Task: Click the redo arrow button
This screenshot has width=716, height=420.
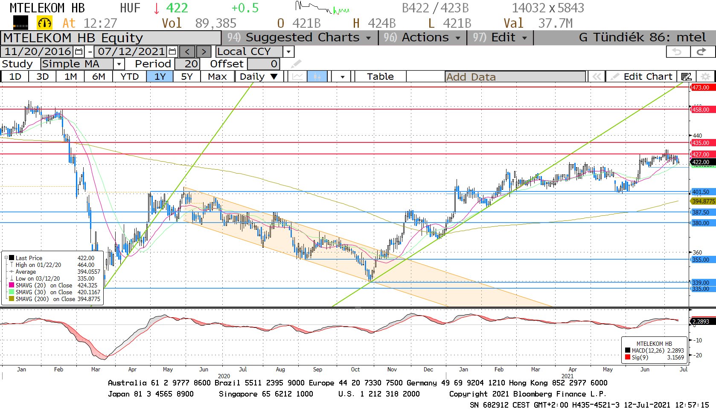Action: point(701,52)
